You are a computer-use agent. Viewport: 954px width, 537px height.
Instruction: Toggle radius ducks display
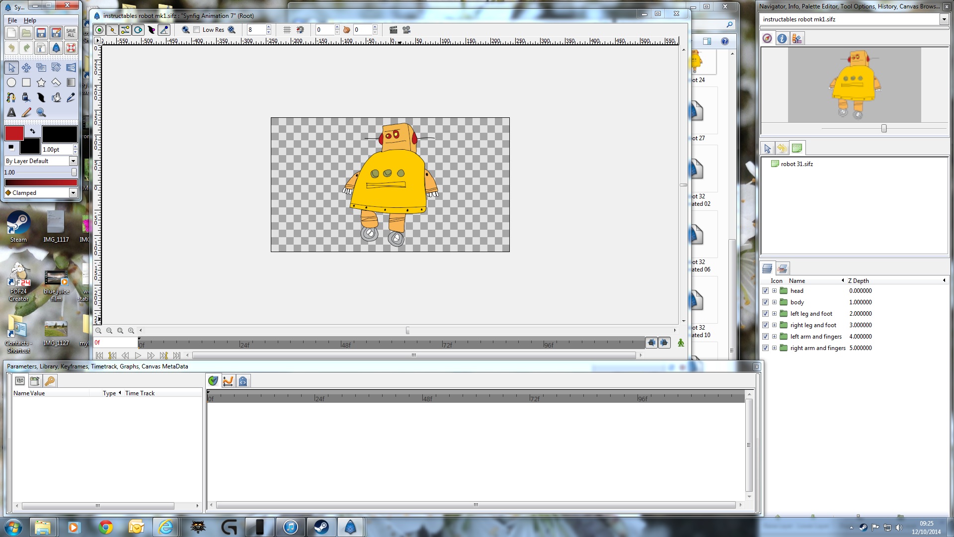[138, 30]
